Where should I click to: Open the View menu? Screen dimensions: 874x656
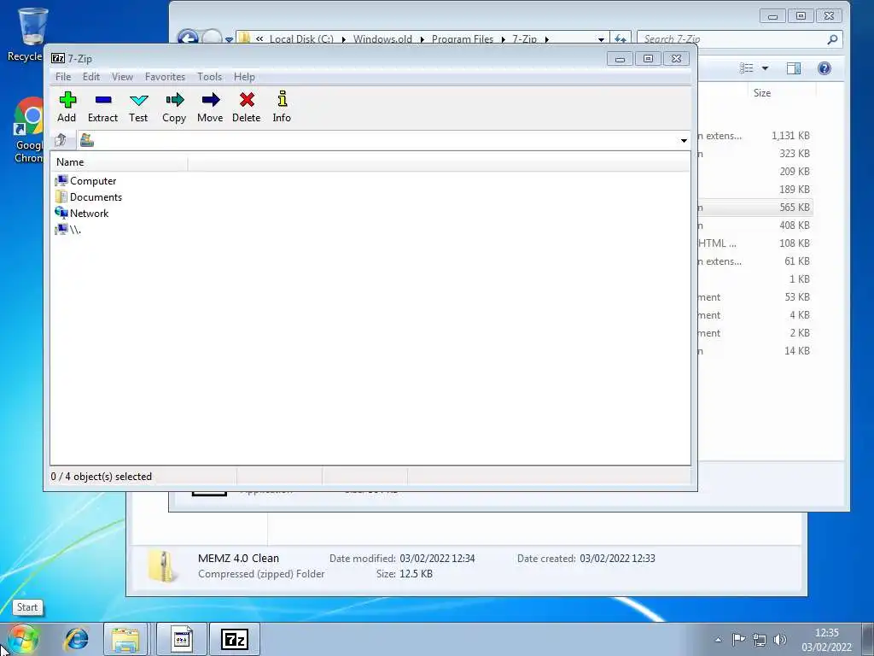coord(122,77)
